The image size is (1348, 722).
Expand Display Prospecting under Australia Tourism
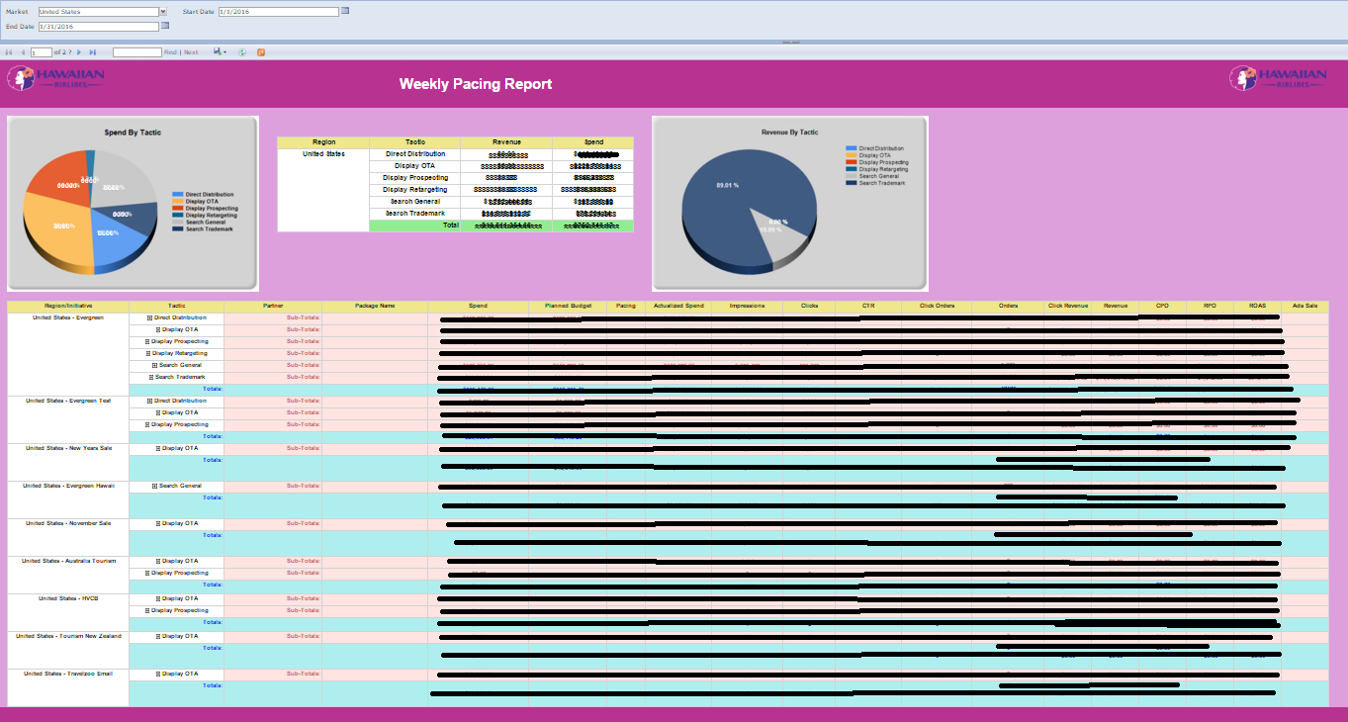pyautogui.click(x=147, y=574)
